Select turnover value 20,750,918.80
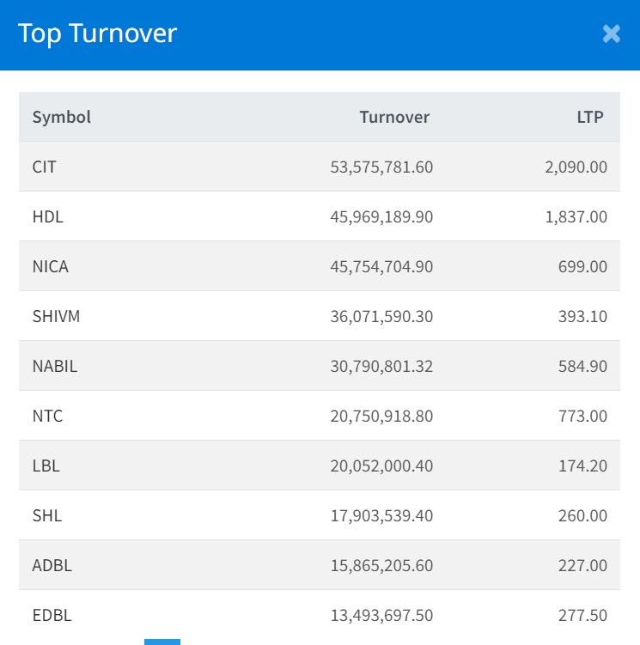This screenshot has width=640, height=645. coord(381,416)
